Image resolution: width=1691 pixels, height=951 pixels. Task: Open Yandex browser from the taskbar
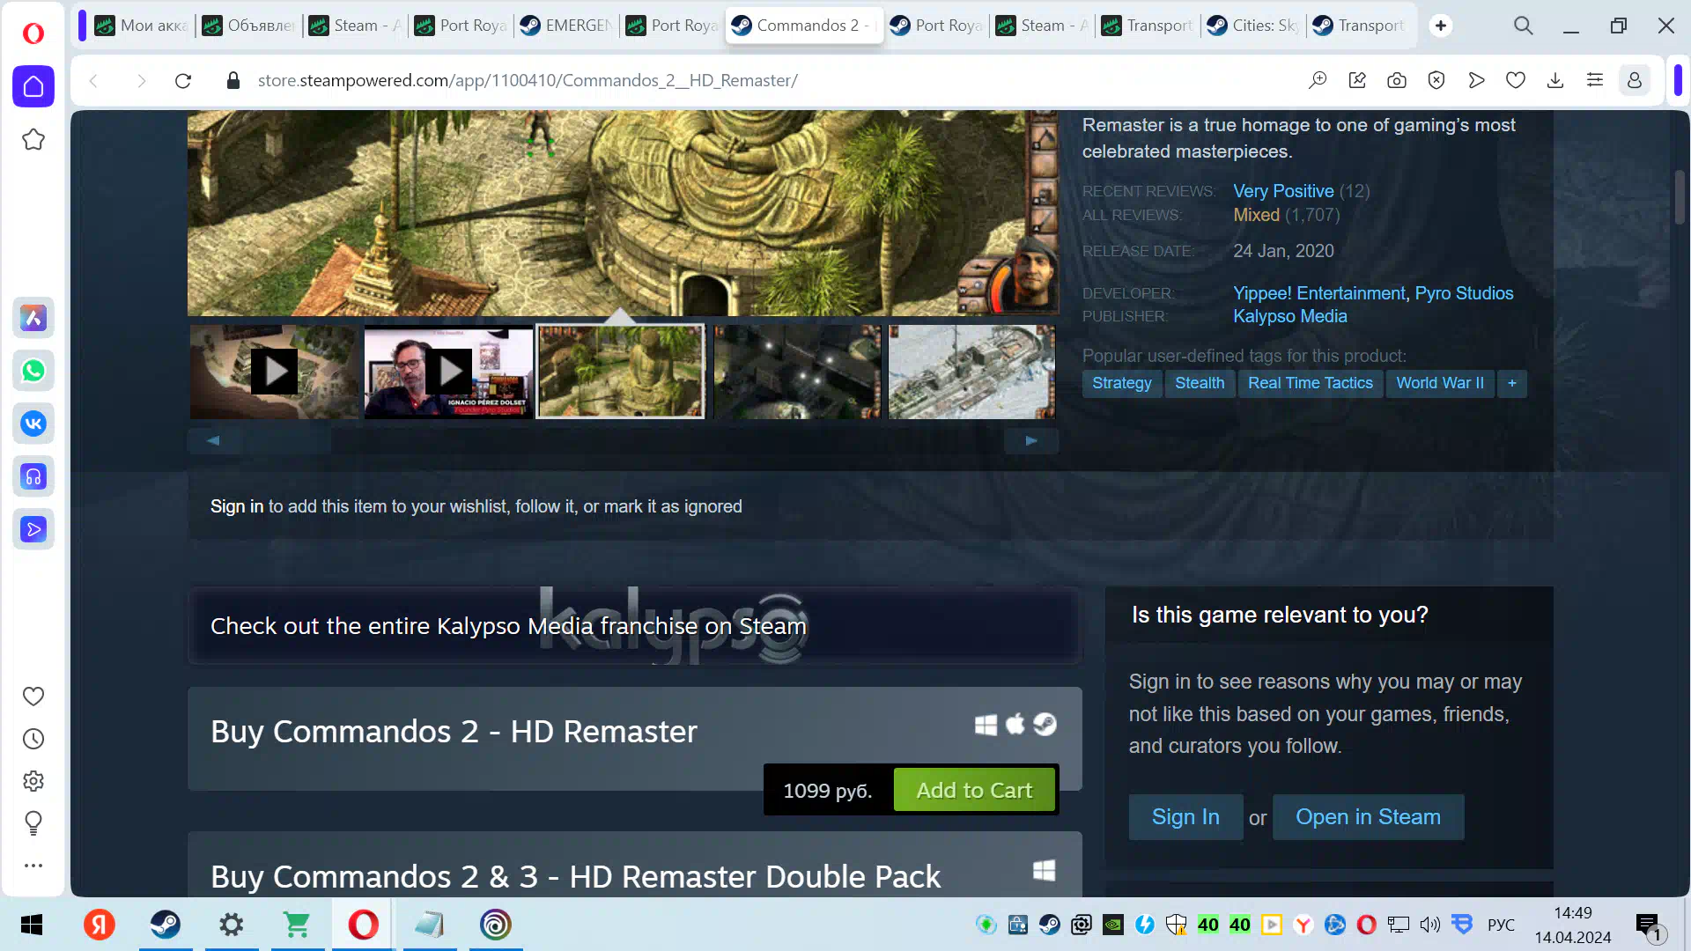100,925
